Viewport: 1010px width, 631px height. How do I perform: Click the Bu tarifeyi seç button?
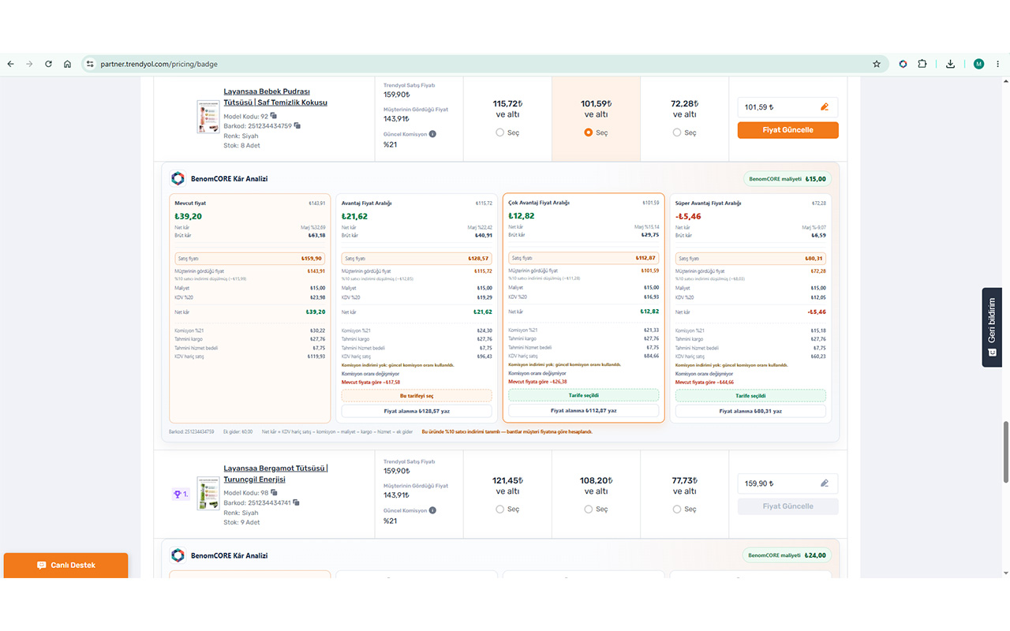(417, 395)
